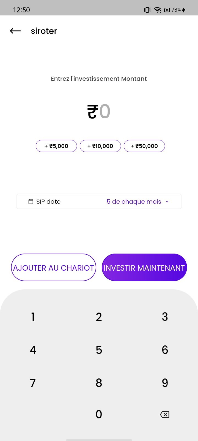This screenshot has height=441, width=198.
Task: Add ₹50,000 quick amount chip
Action: [x=144, y=146]
